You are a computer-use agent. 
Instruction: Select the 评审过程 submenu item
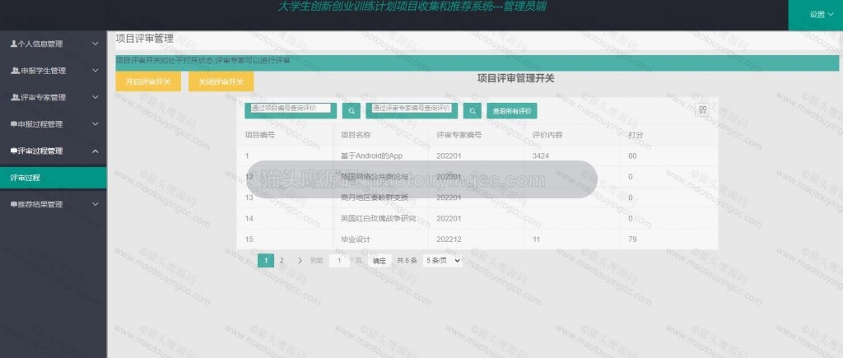pyautogui.click(x=54, y=178)
